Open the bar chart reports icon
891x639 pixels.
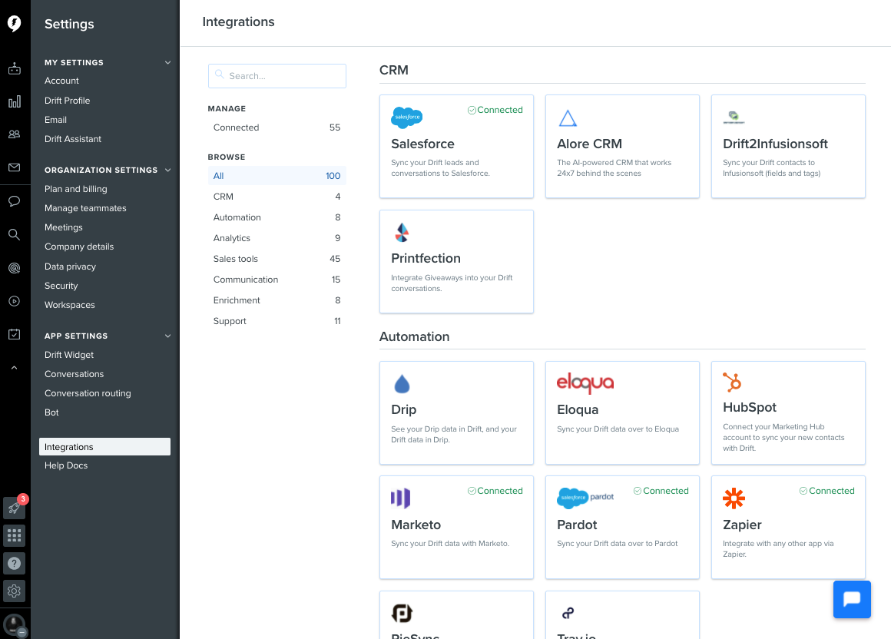pyautogui.click(x=14, y=102)
